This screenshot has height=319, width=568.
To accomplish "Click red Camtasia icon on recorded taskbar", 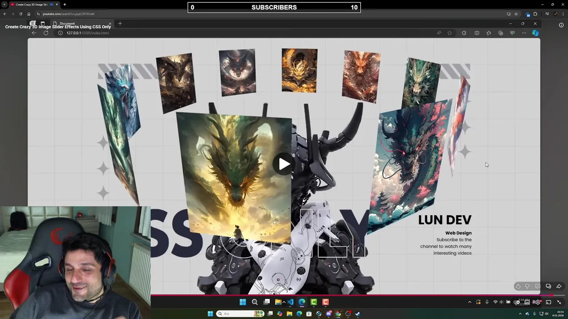I will tap(325, 302).
